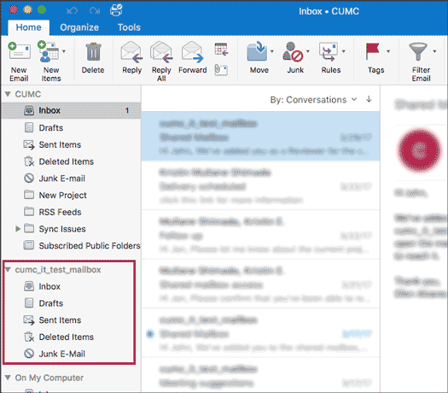The height and width of the screenshot is (393, 448).
Task: Click the Redo arrow in title bar
Action: tap(95, 11)
